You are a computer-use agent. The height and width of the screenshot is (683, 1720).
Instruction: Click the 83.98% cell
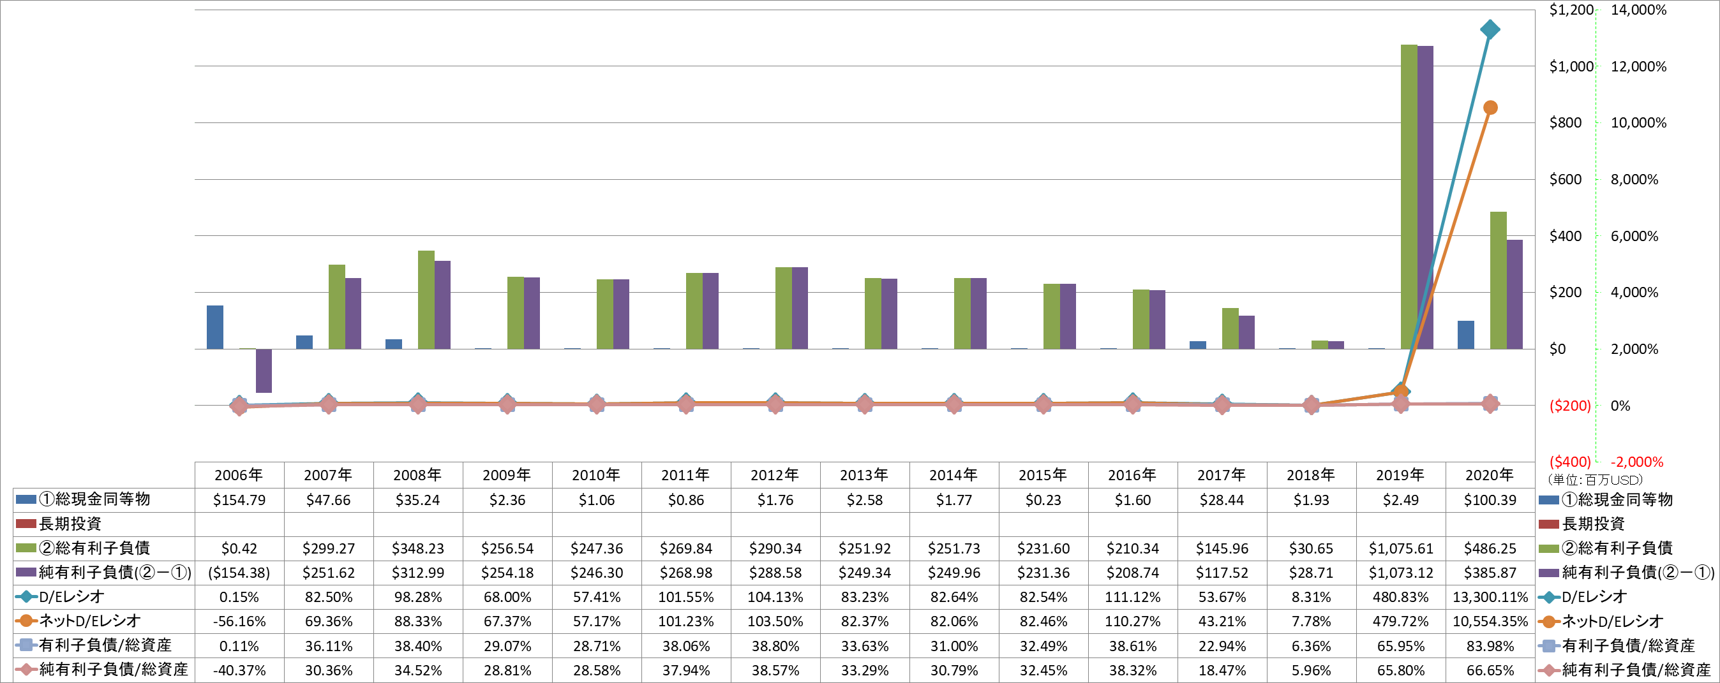pos(1490,645)
